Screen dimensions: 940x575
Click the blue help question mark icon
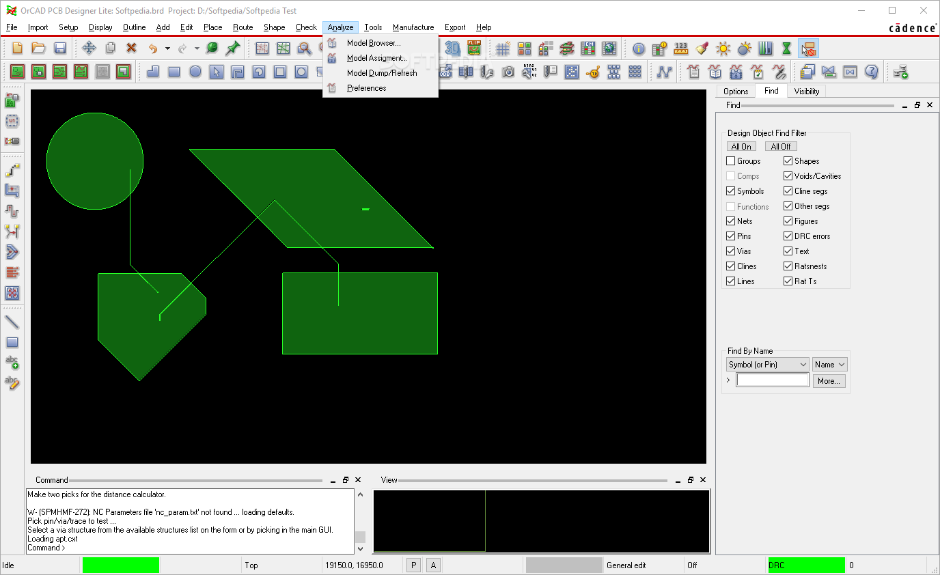(871, 72)
